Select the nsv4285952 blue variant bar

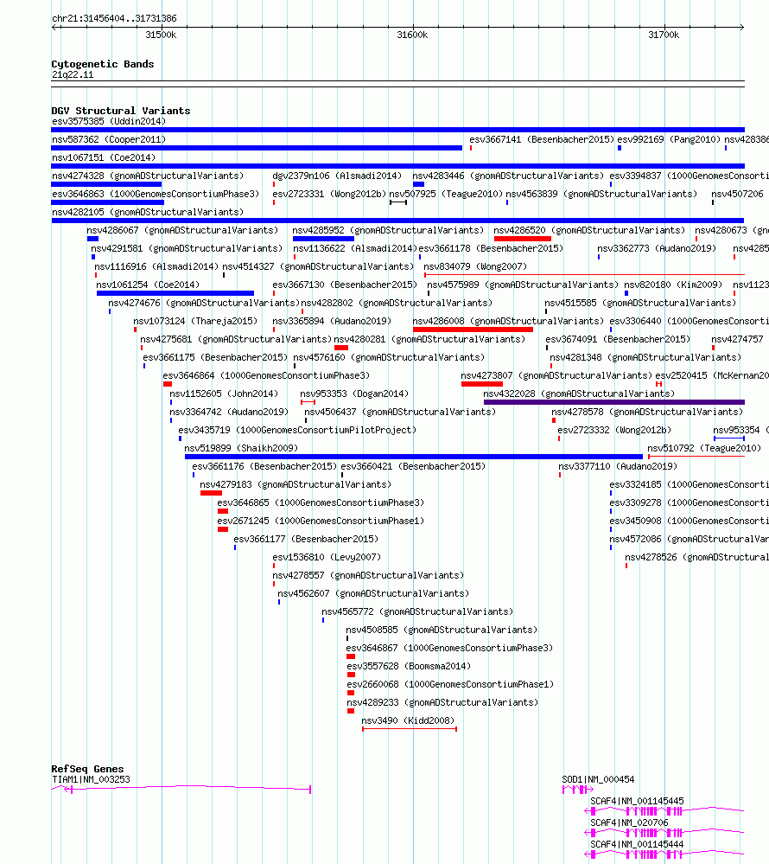click(323, 239)
